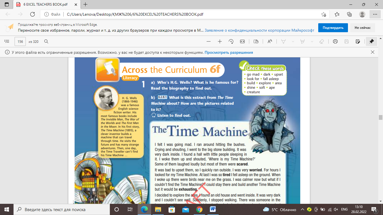Open the Favorites list
Viewport: 383px width, 215px height.
(x=337, y=14)
